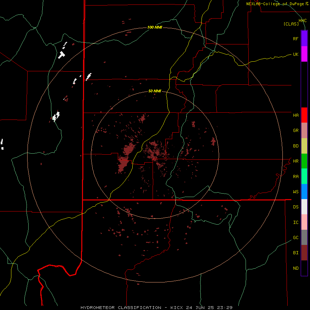Click the "BI" legend label text
The width and height of the screenshot is (310, 310).
[x=296, y=253]
